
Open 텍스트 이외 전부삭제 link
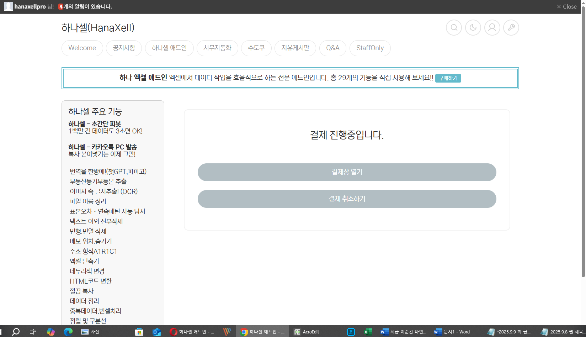pyautogui.click(x=96, y=221)
